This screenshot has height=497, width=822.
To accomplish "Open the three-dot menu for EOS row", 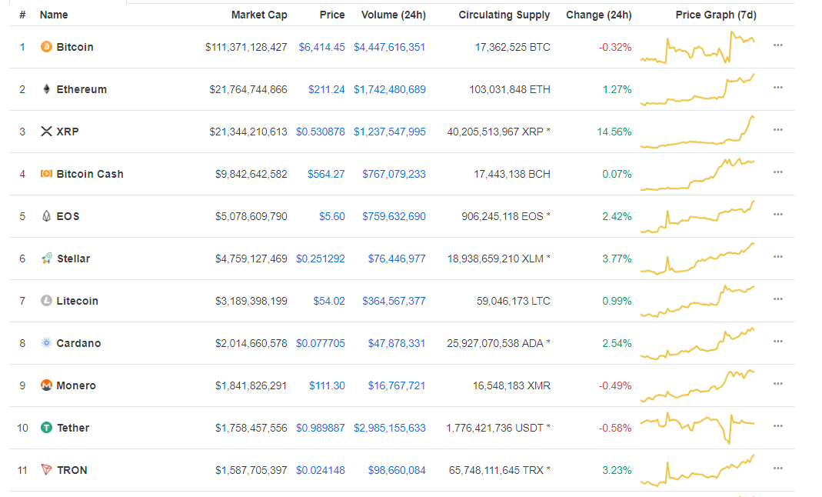I will click(778, 215).
